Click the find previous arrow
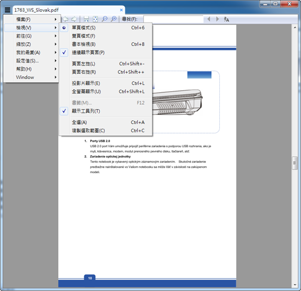 (209, 19)
